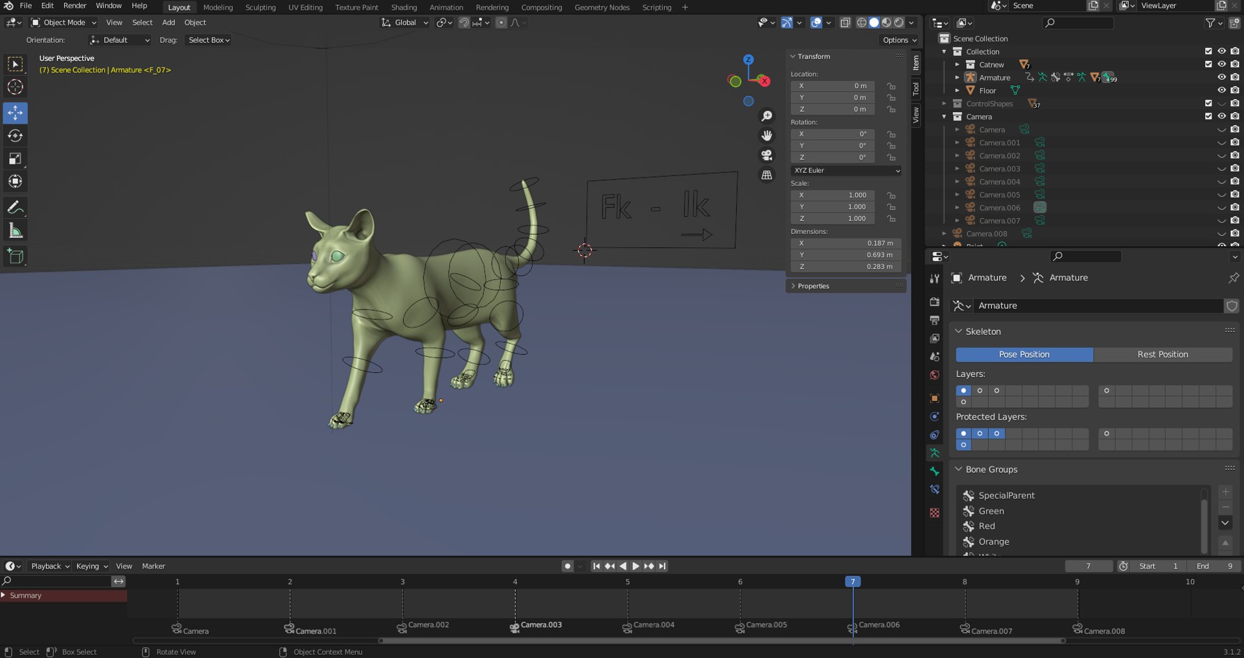Click Marker menu in timeline
The height and width of the screenshot is (658, 1244).
click(154, 566)
